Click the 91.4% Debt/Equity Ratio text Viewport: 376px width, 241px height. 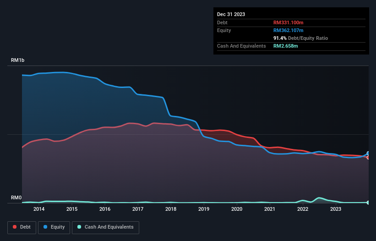click(x=300, y=38)
